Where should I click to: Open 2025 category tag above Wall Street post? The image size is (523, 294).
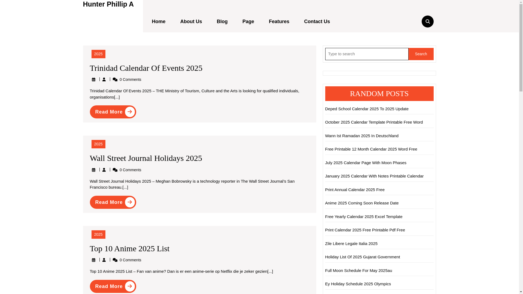click(x=98, y=144)
